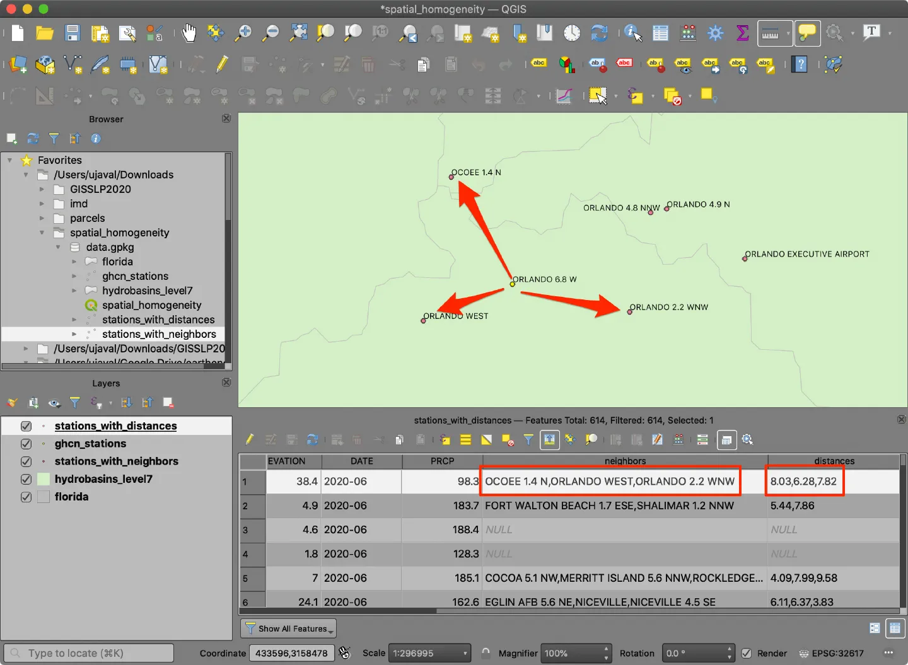This screenshot has width=908, height=665.
Task: Expand the florida item in the Browser tree
Action: coord(74,262)
